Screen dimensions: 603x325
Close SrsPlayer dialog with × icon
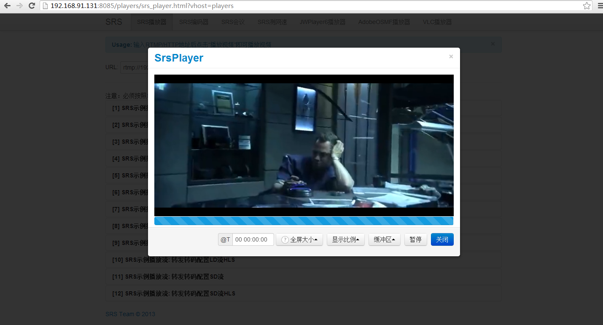451,56
